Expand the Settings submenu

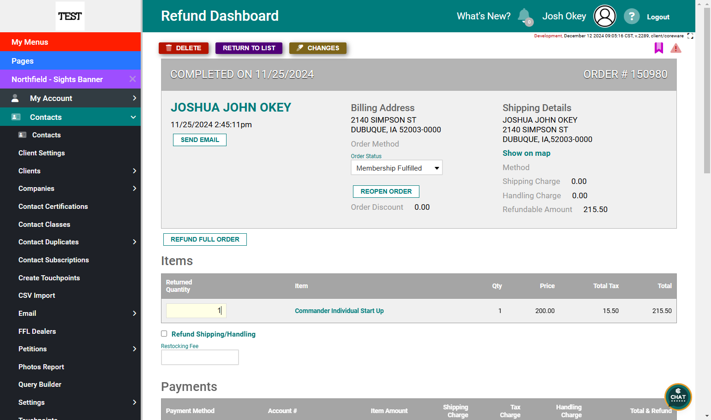(x=134, y=402)
